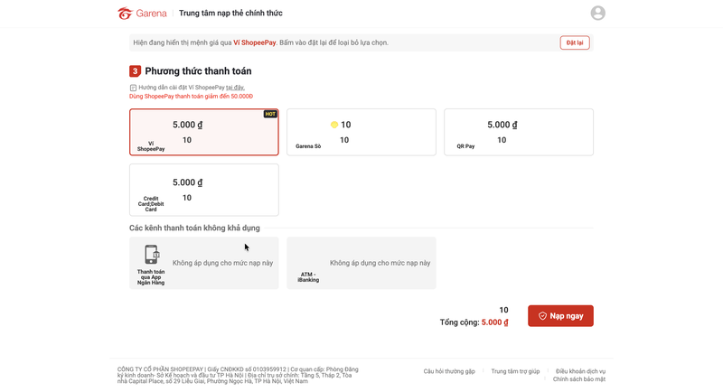Screen dimensions: 723x392
Task: Open Điều khoản dịch vụ footer link
Action: tap(580, 371)
